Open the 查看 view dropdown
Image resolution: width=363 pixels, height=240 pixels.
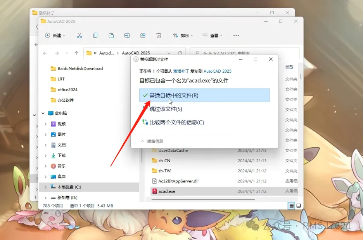[x=212, y=35]
